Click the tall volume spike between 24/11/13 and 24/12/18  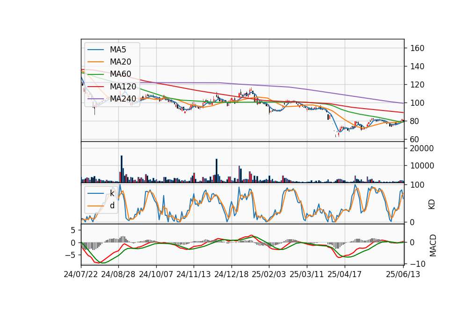coord(217,171)
